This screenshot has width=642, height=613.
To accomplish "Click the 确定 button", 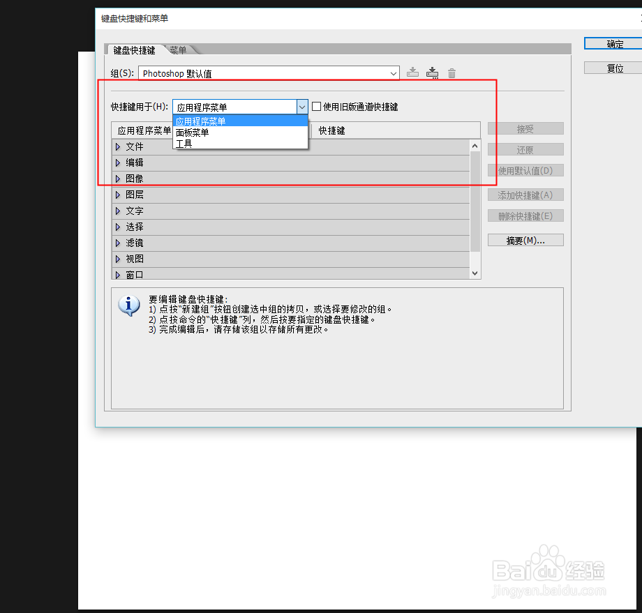I will pos(614,44).
